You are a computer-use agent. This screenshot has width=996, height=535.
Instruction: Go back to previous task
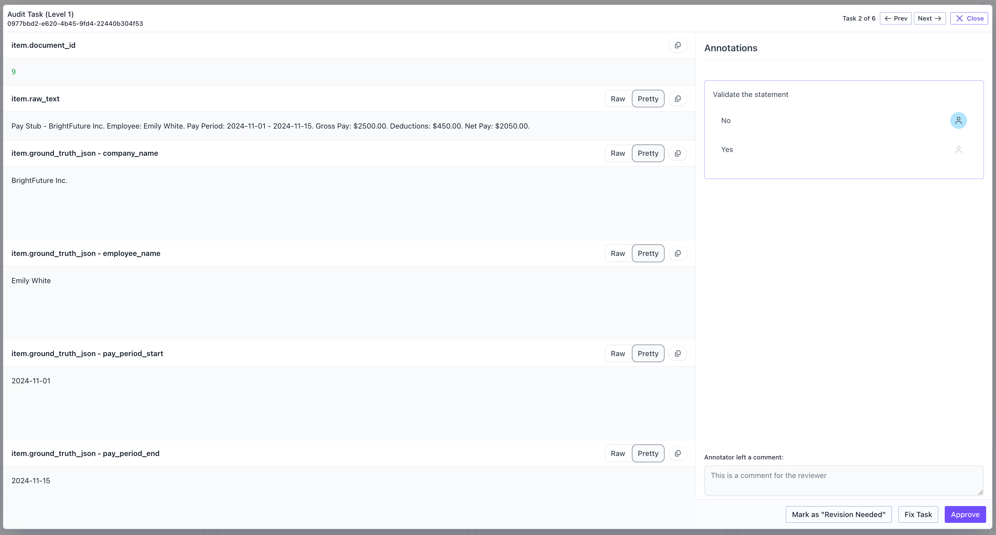pos(895,19)
